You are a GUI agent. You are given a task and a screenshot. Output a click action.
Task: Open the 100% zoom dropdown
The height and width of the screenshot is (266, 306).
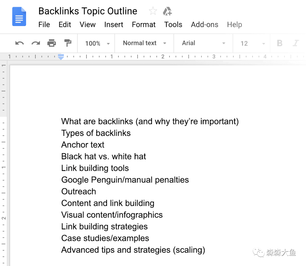(x=97, y=43)
